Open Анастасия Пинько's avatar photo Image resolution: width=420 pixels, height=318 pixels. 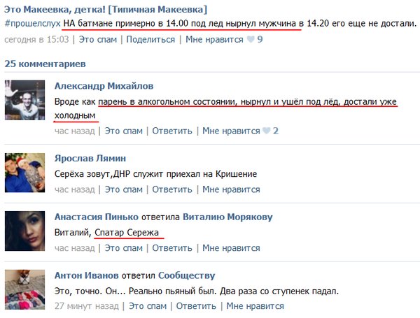click(x=24, y=231)
